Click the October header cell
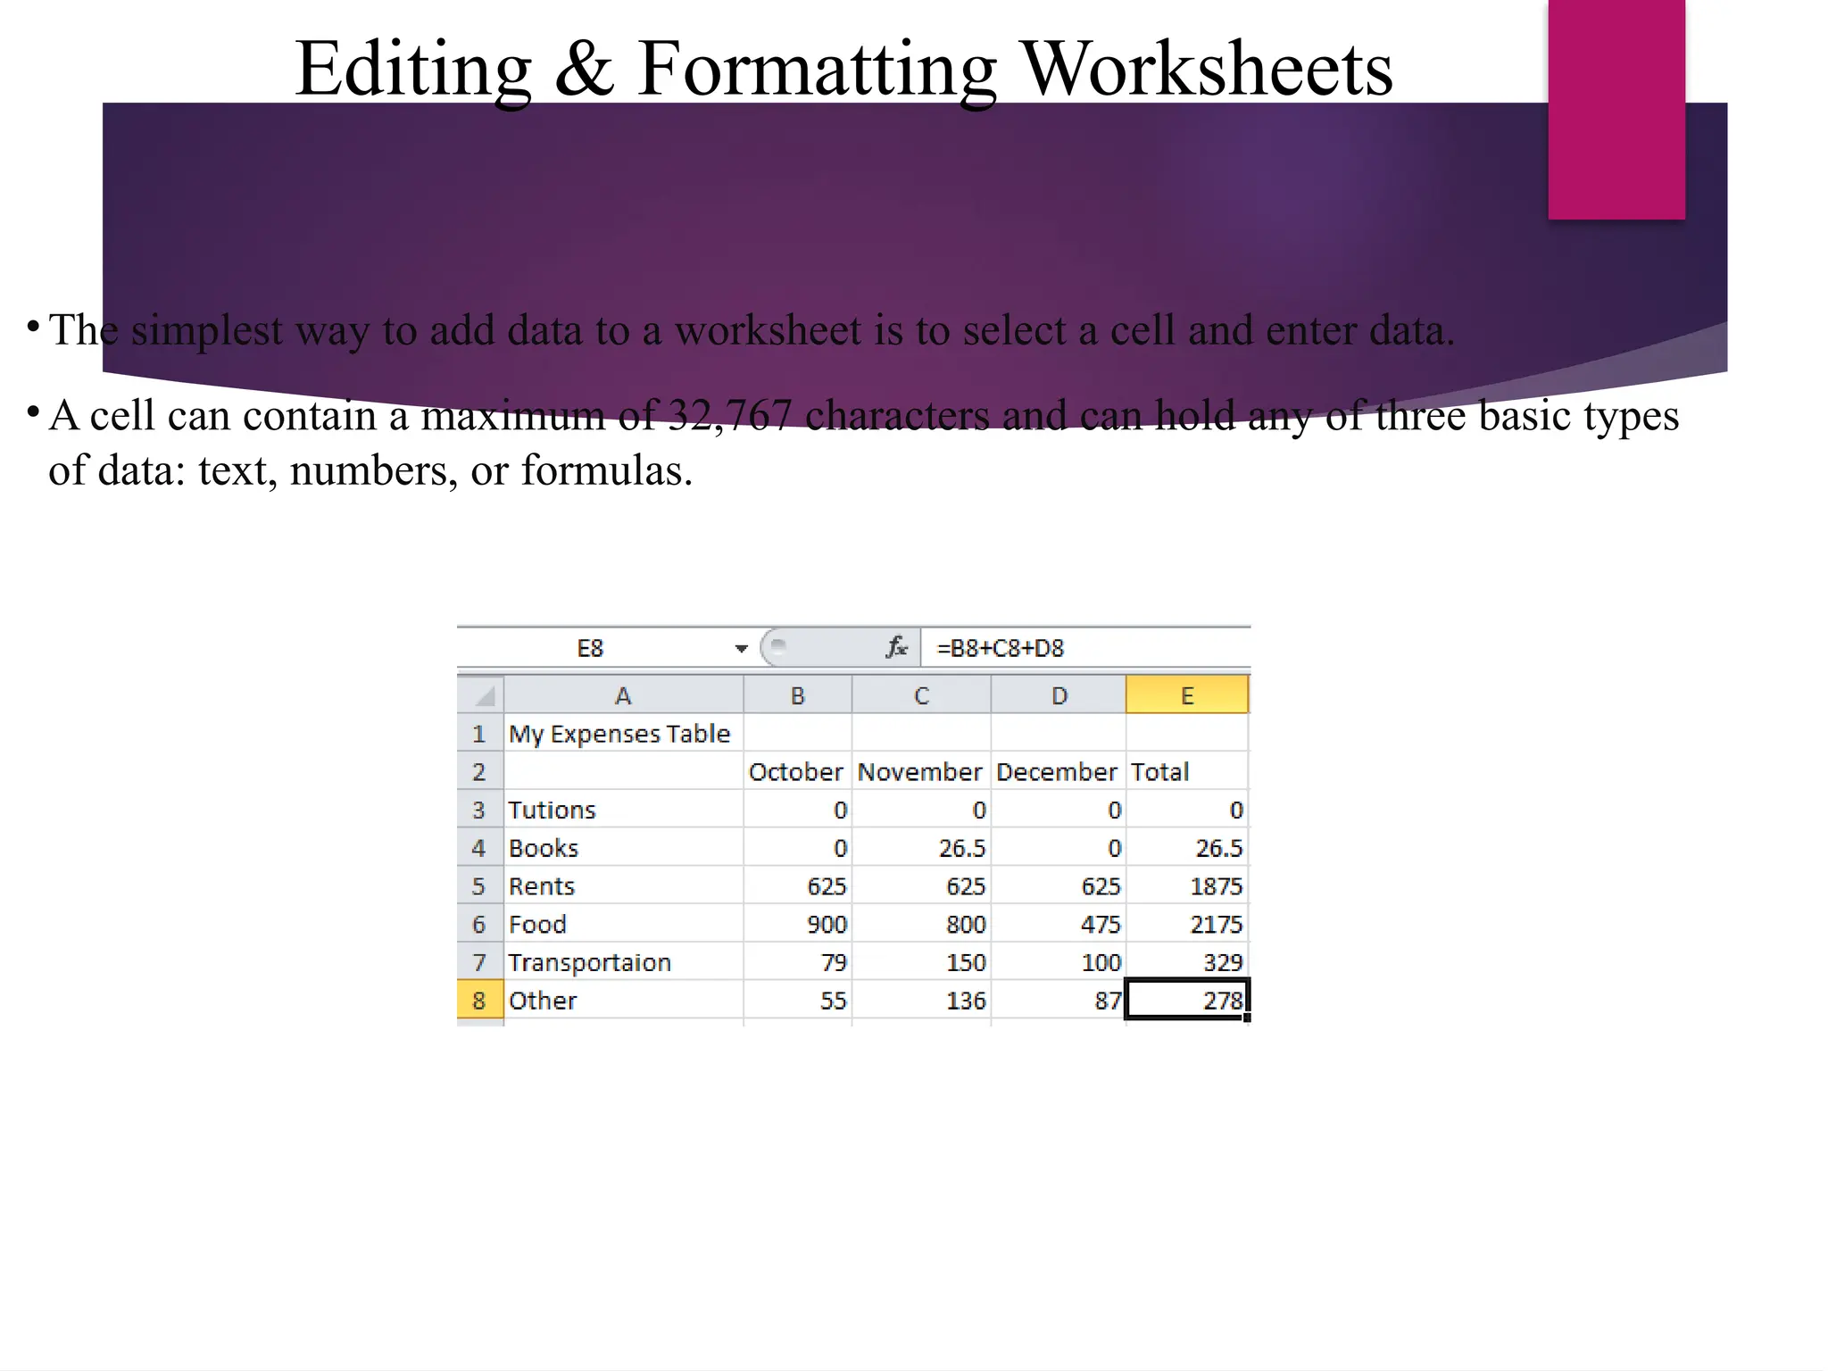 797,772
